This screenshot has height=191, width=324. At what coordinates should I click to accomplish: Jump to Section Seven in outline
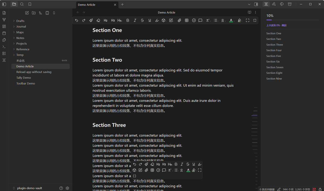(275, 67)
